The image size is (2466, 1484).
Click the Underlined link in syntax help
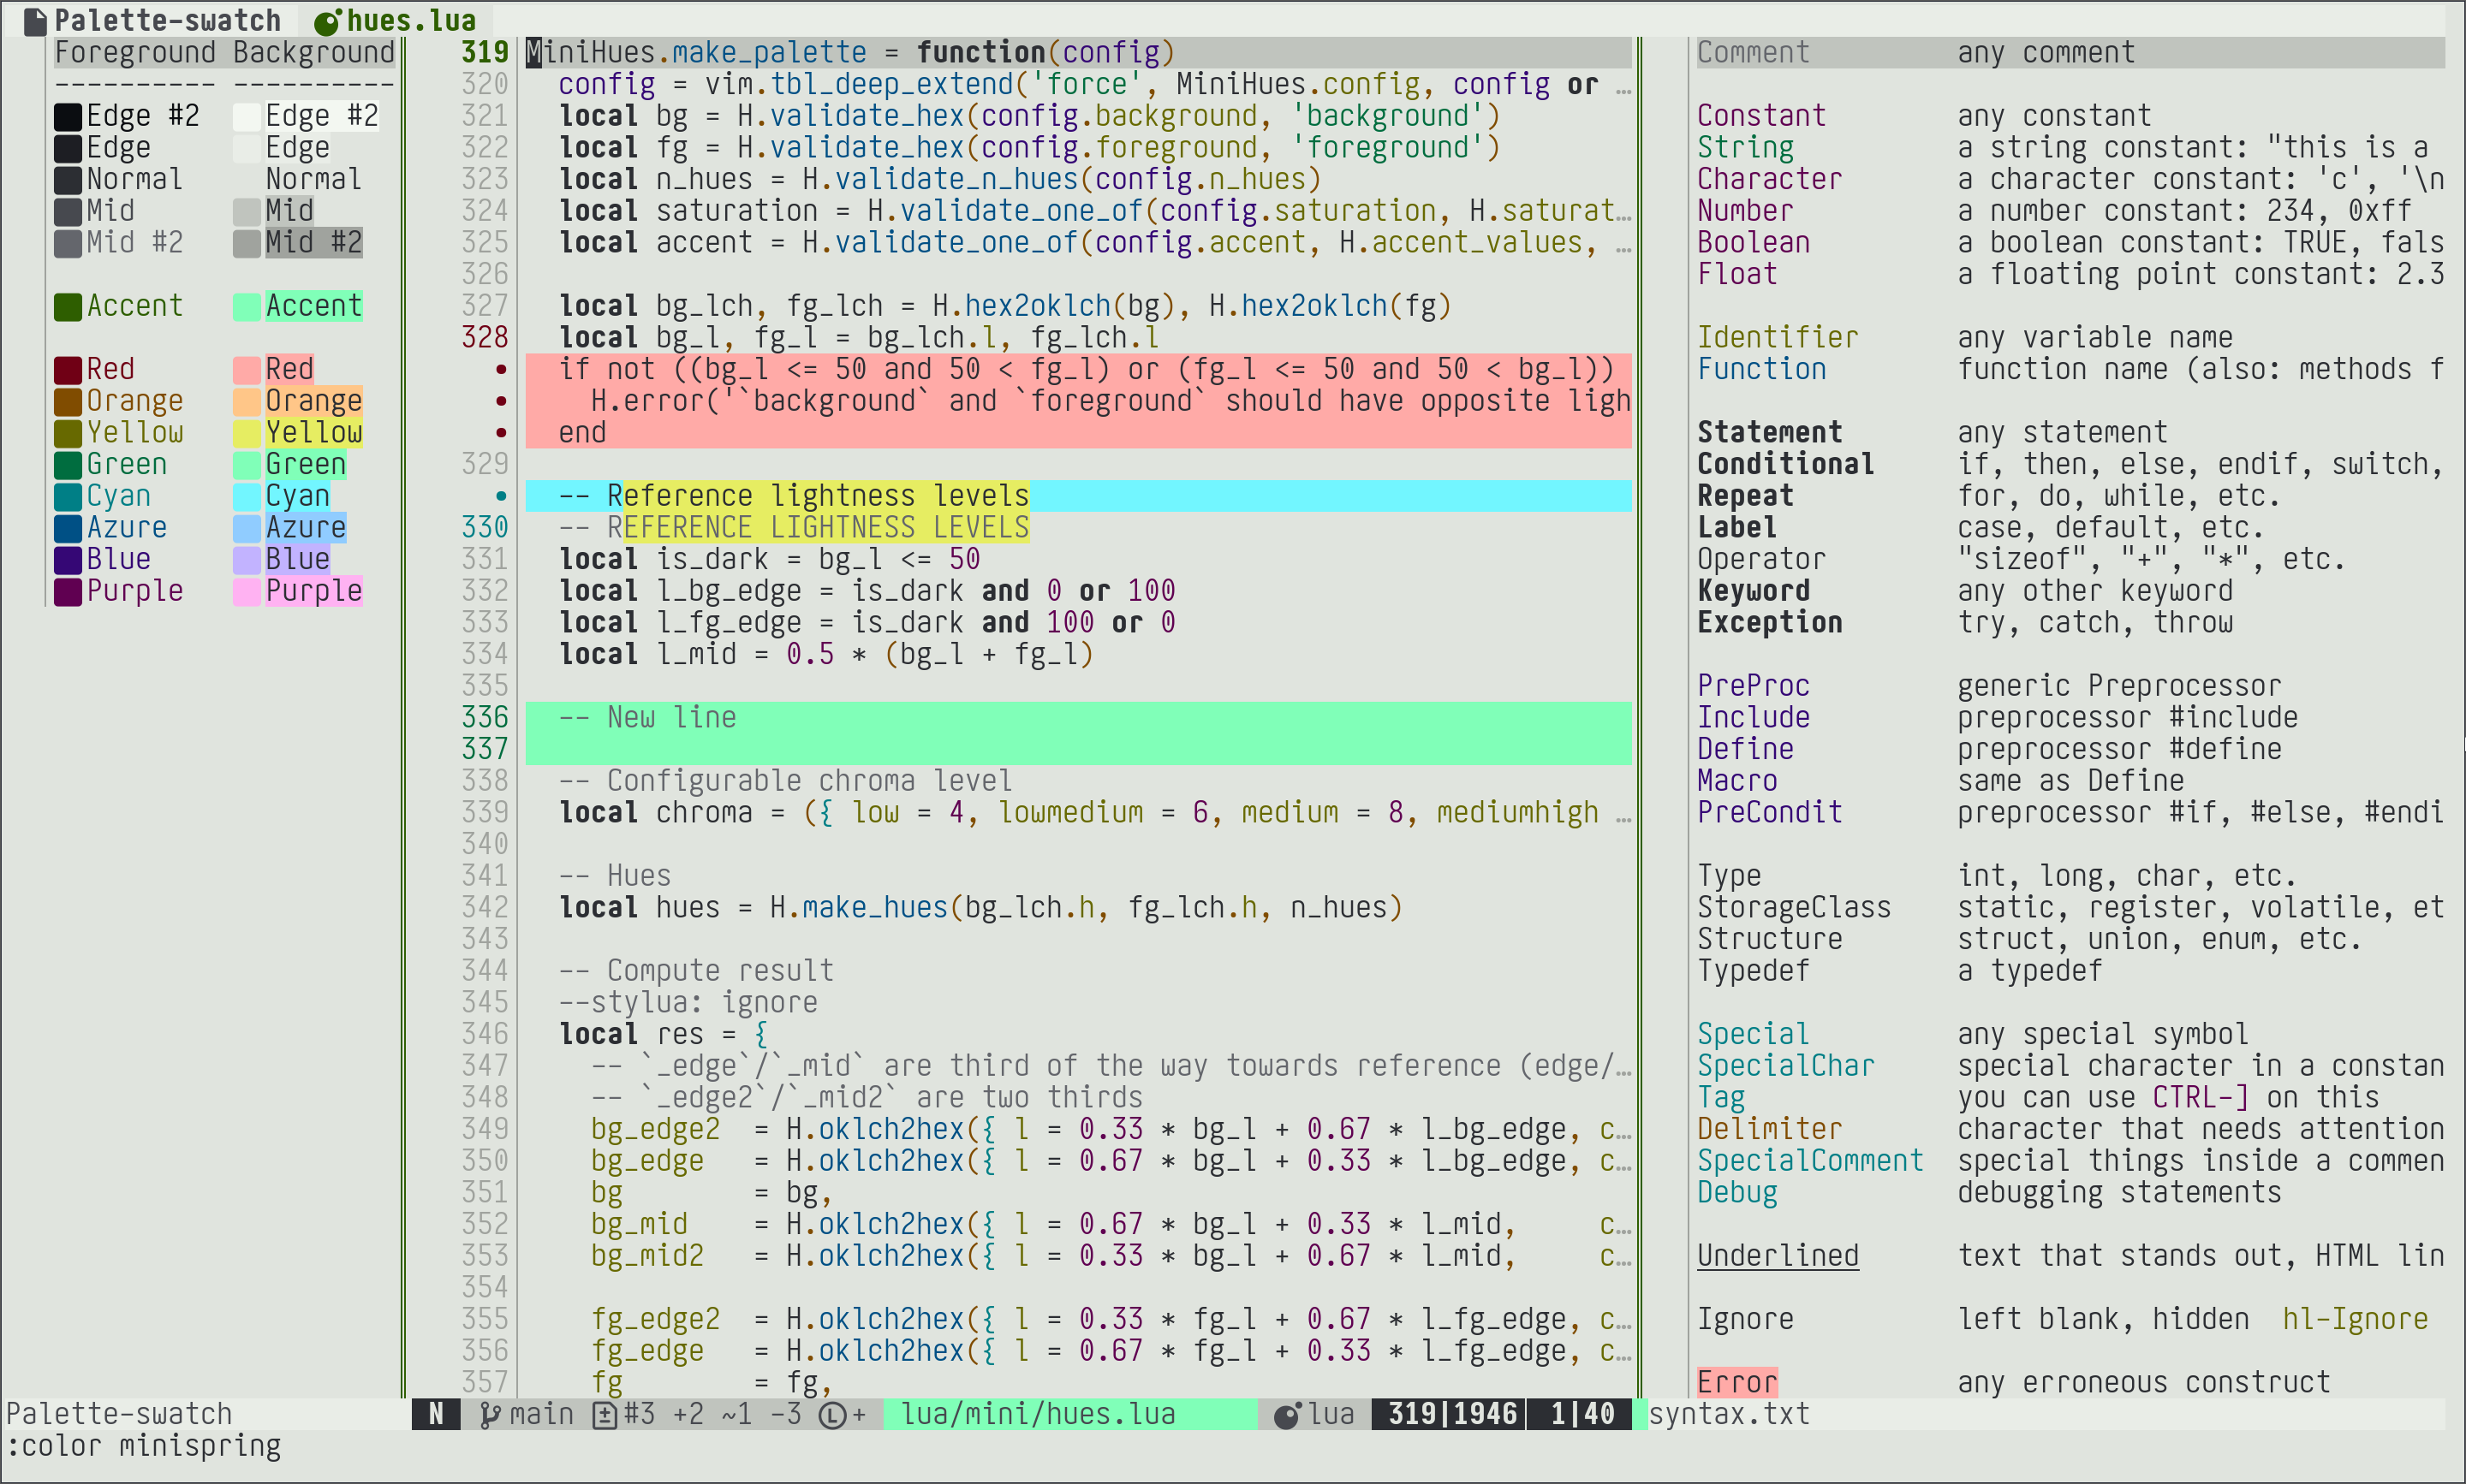(1777, 1256)
